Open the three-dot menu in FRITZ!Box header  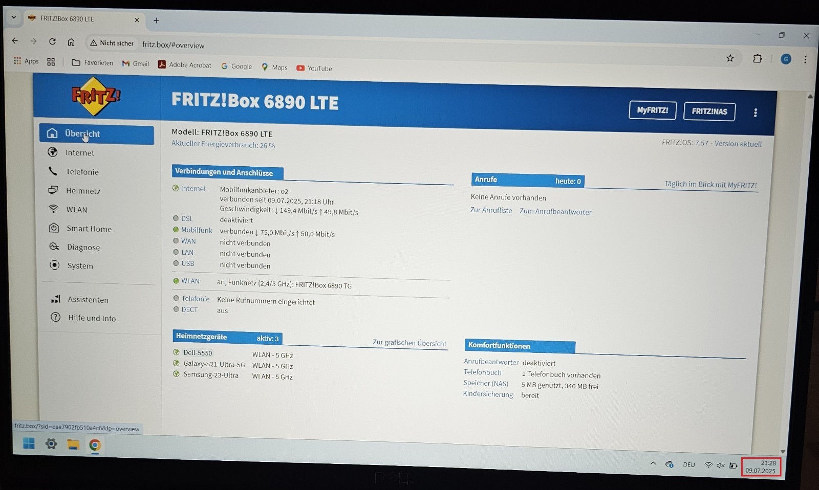point(756,113)
